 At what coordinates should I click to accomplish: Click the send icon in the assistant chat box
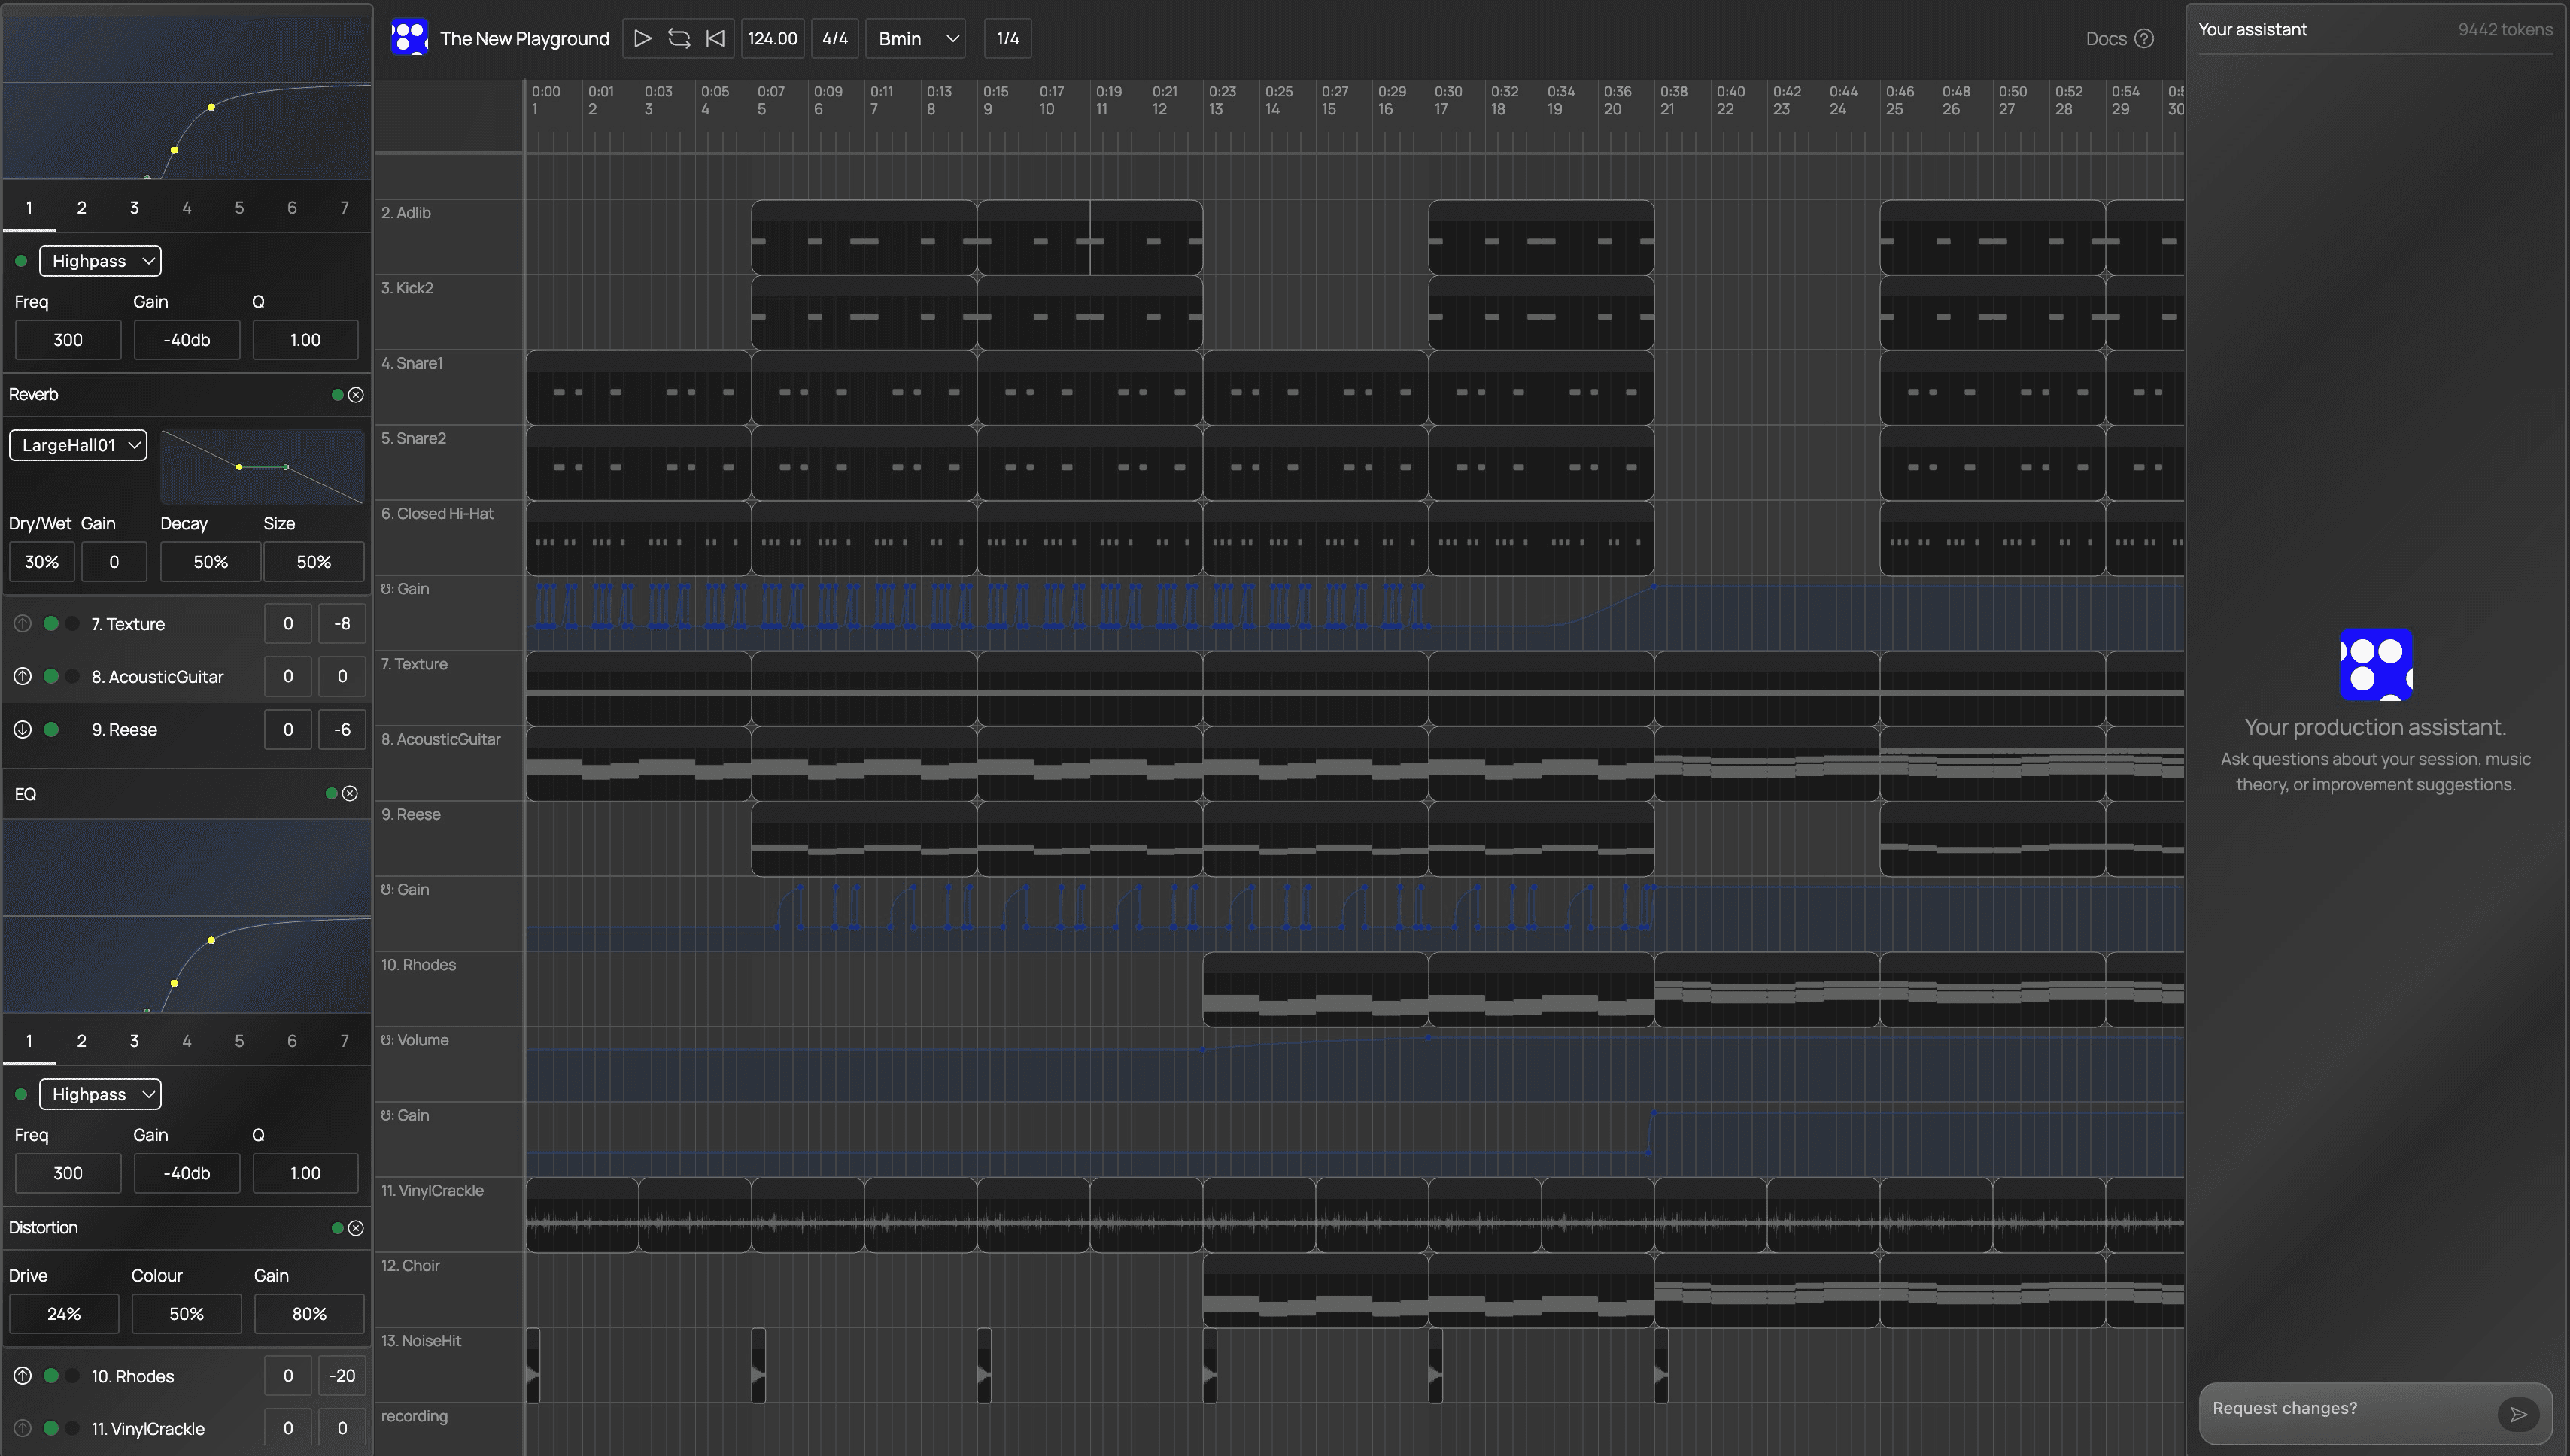click(x=2519, y=1414)
